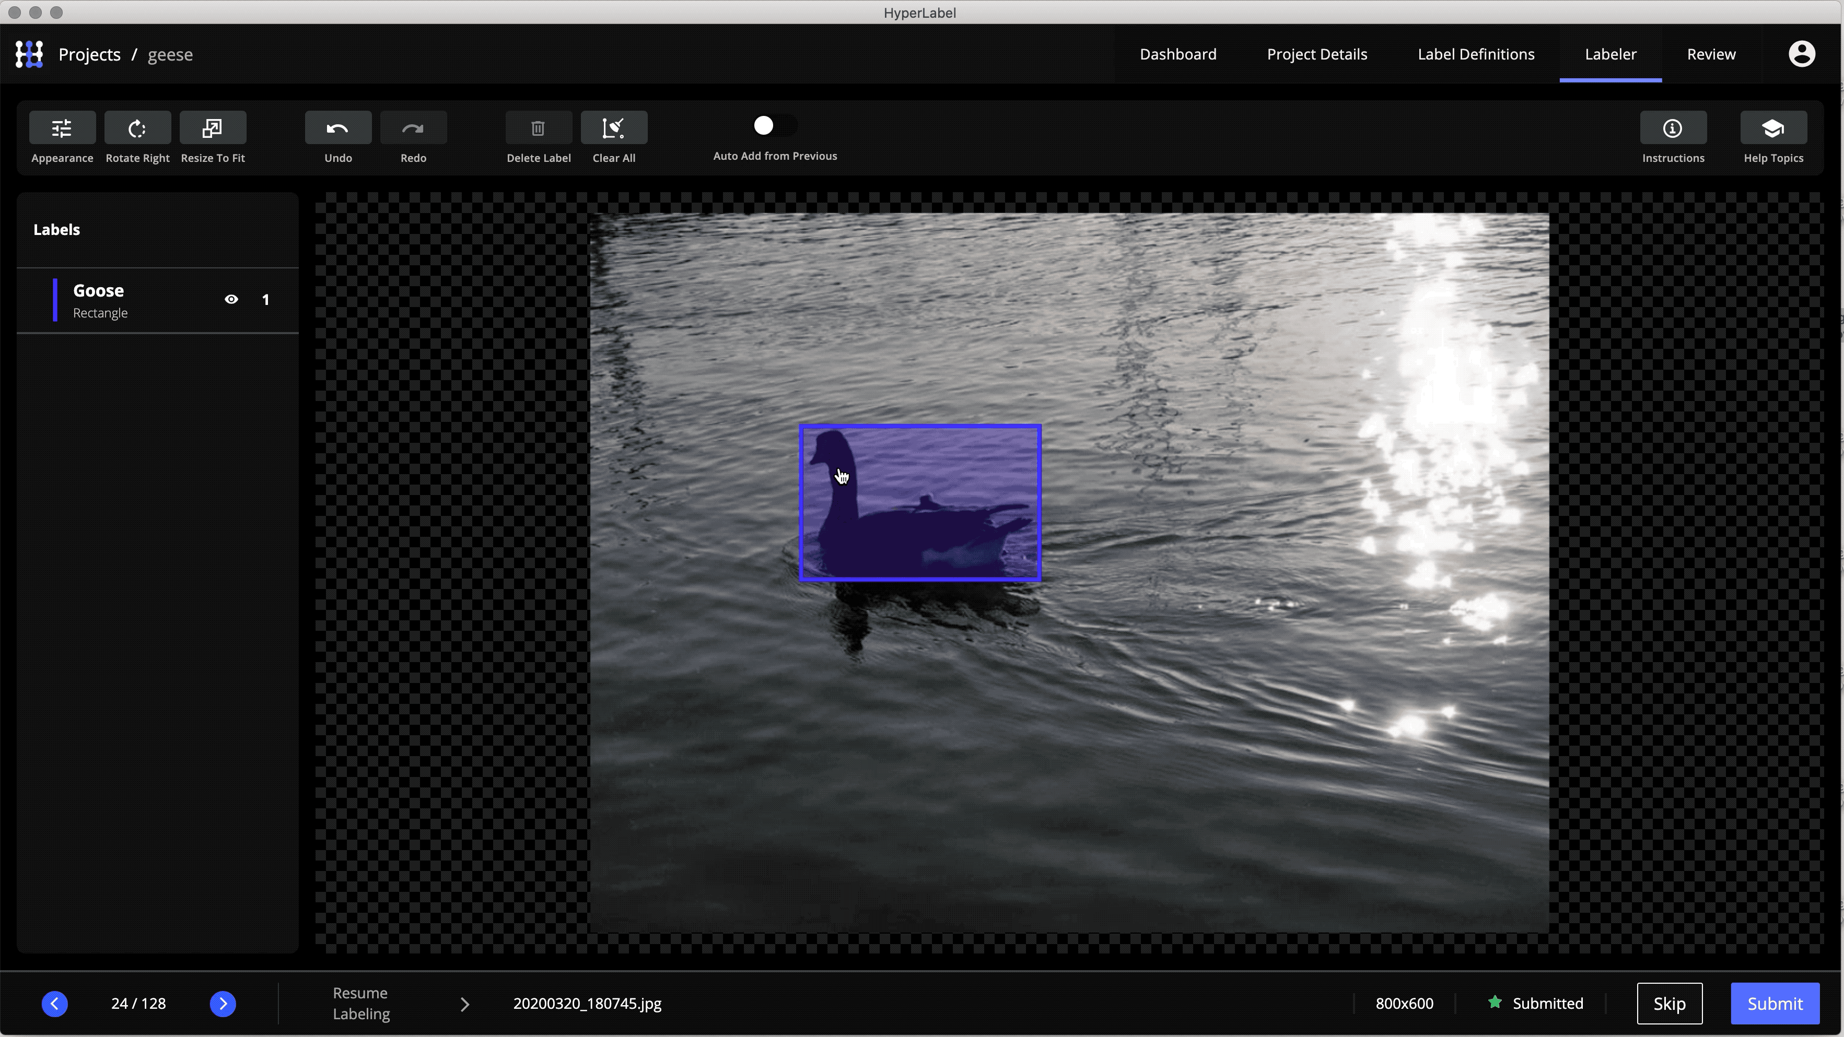Undo the last labeling action
This screenshot has height=1037, width=1844.
338,128
